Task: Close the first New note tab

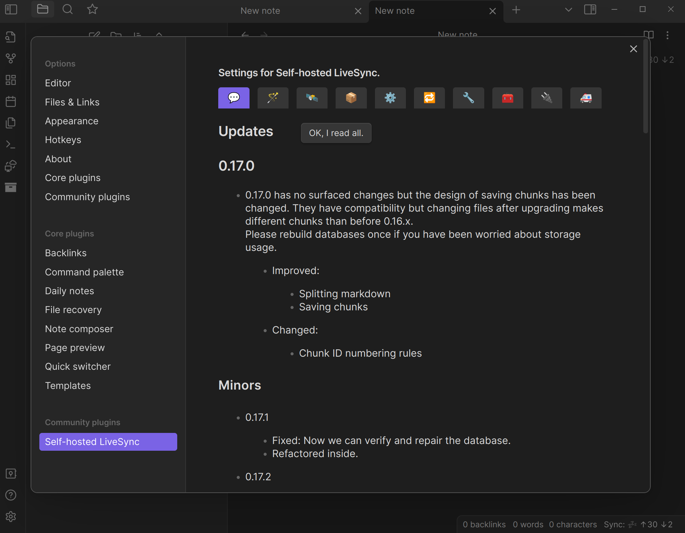Action: 358,11
